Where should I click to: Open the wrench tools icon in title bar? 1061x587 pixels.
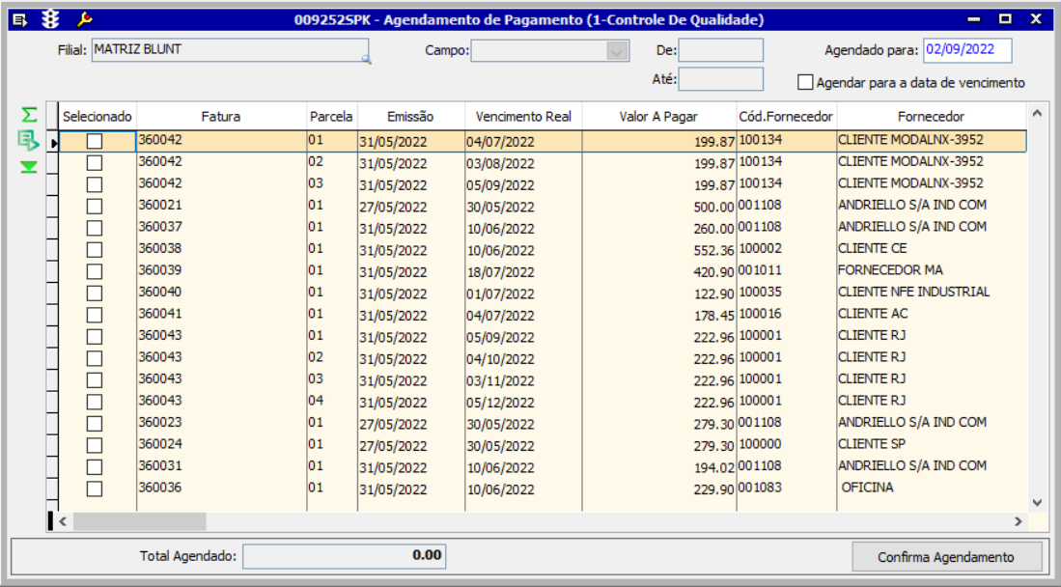pyautogui.click(x=85, y=19)
